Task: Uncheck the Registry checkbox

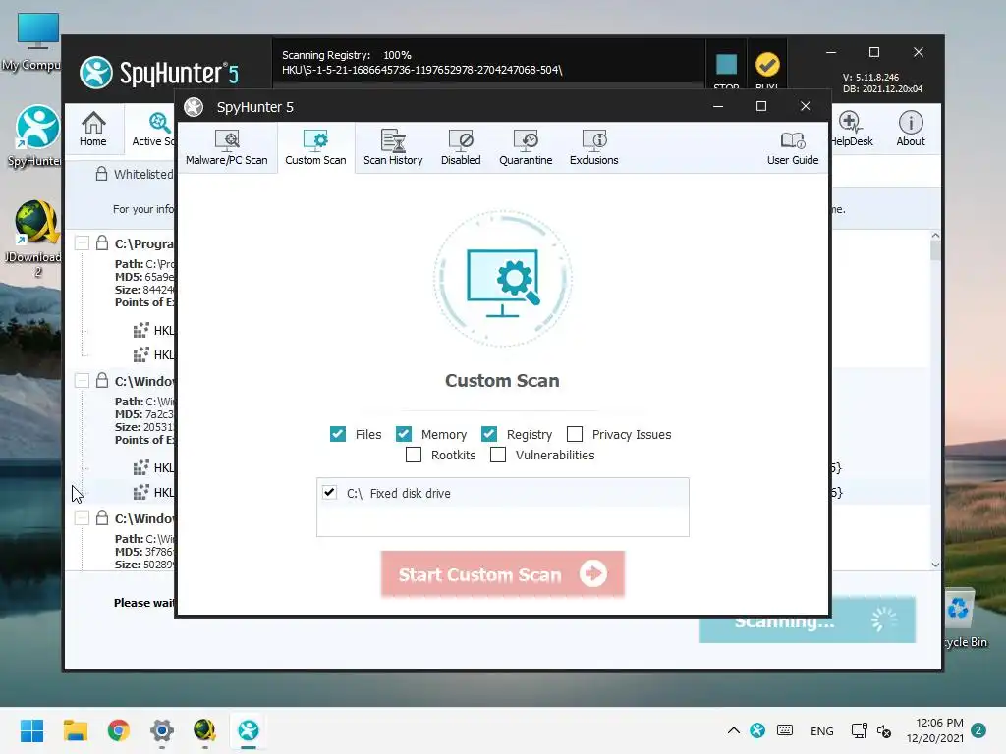Action: click(x=489, y=434)
